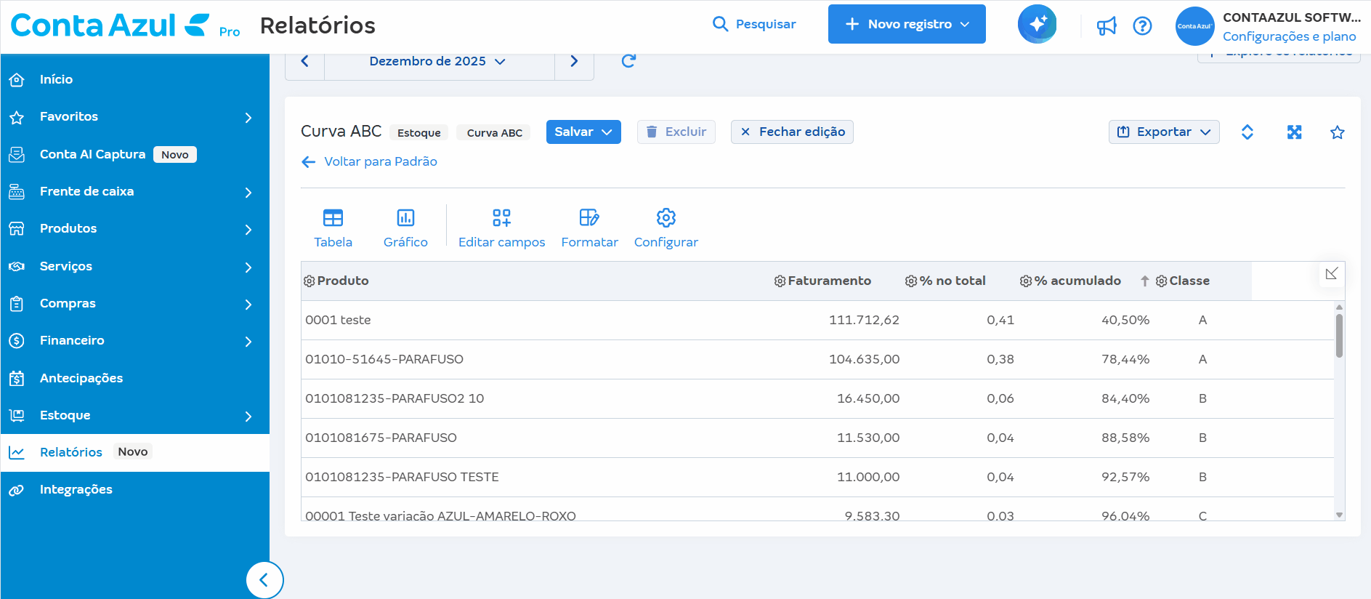Select row '0101081675-PARAFUSO'
This screenshot has width=1371, height=599.
click(817, 438)
